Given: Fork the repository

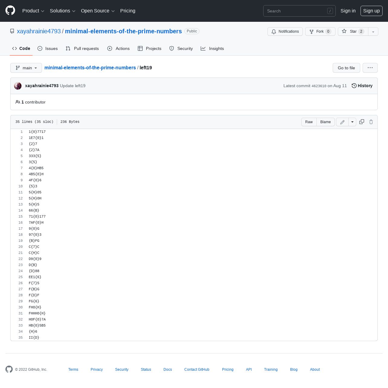Looking at the screenshot, I should pyautogui.click(x=320, y=31).
